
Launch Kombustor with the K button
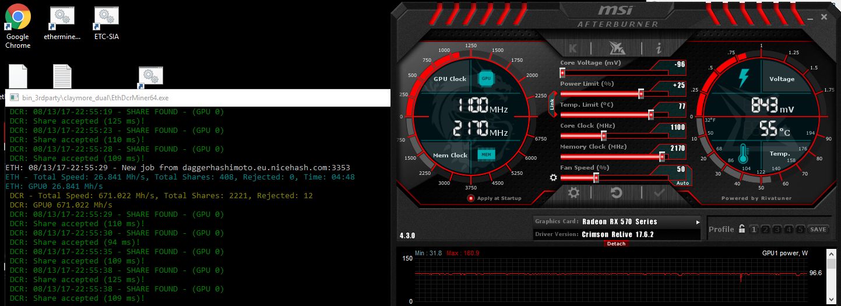tap(573, 48)
